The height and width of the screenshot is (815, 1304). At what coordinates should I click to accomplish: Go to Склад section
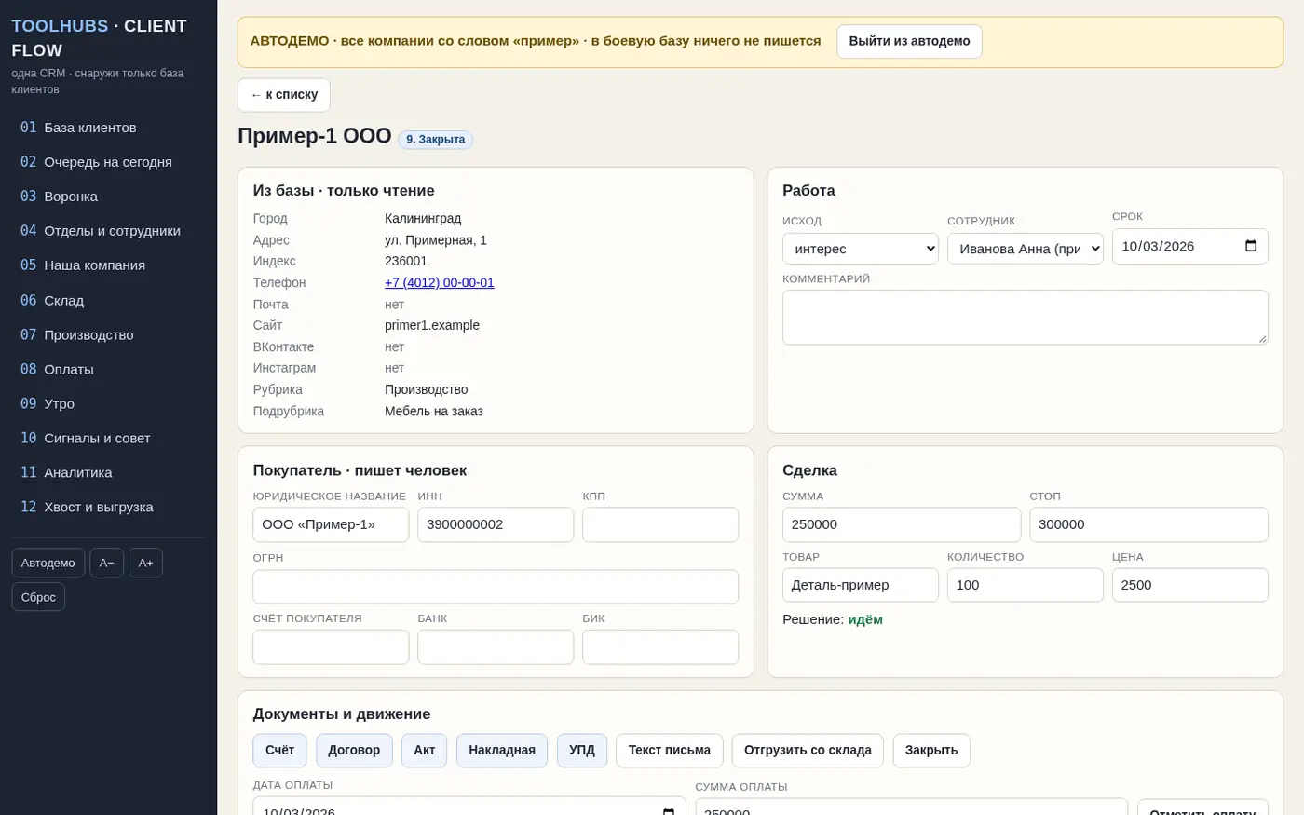108,300
